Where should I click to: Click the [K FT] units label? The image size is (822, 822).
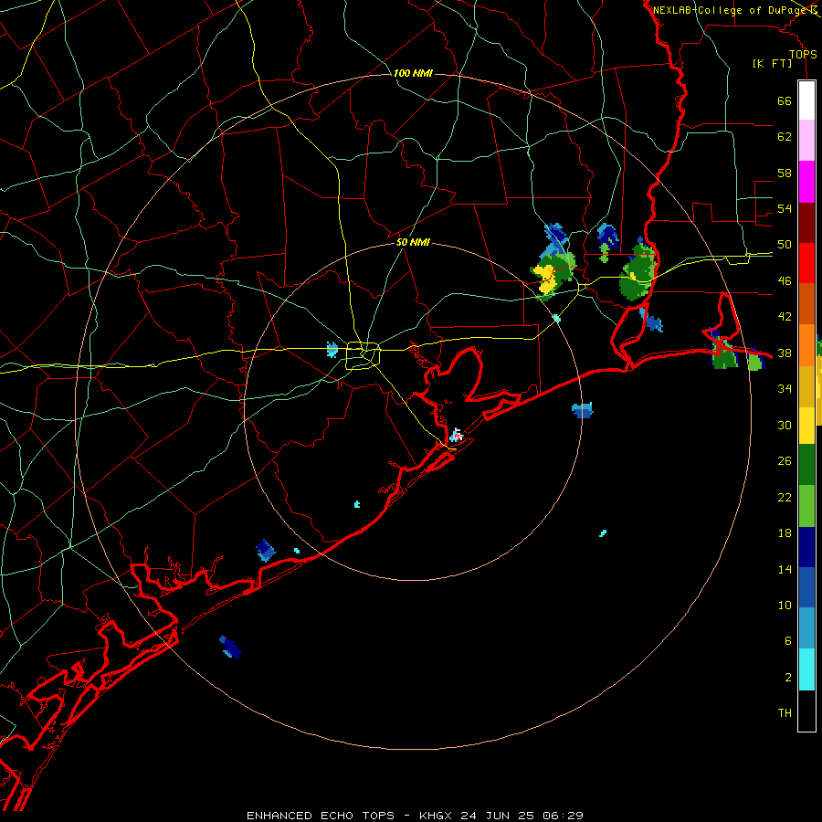(x=772, y=63)
